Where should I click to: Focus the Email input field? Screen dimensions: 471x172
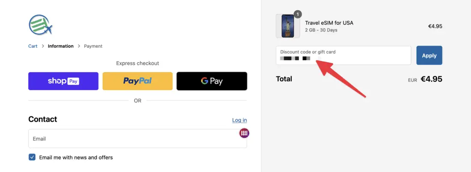pos(133,139)
